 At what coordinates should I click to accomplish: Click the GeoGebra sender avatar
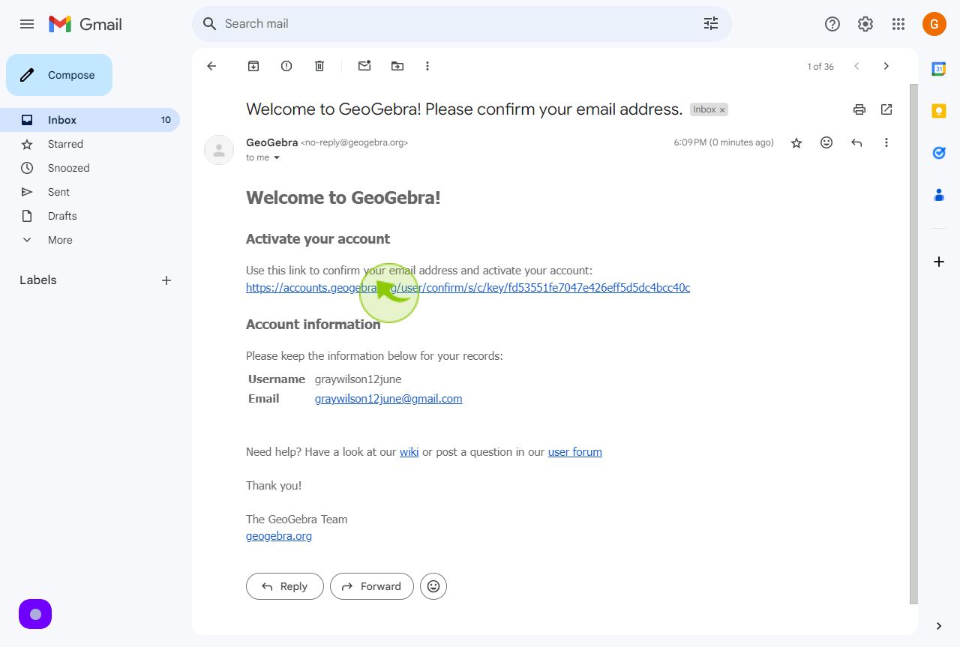click(x=219, y=150)
